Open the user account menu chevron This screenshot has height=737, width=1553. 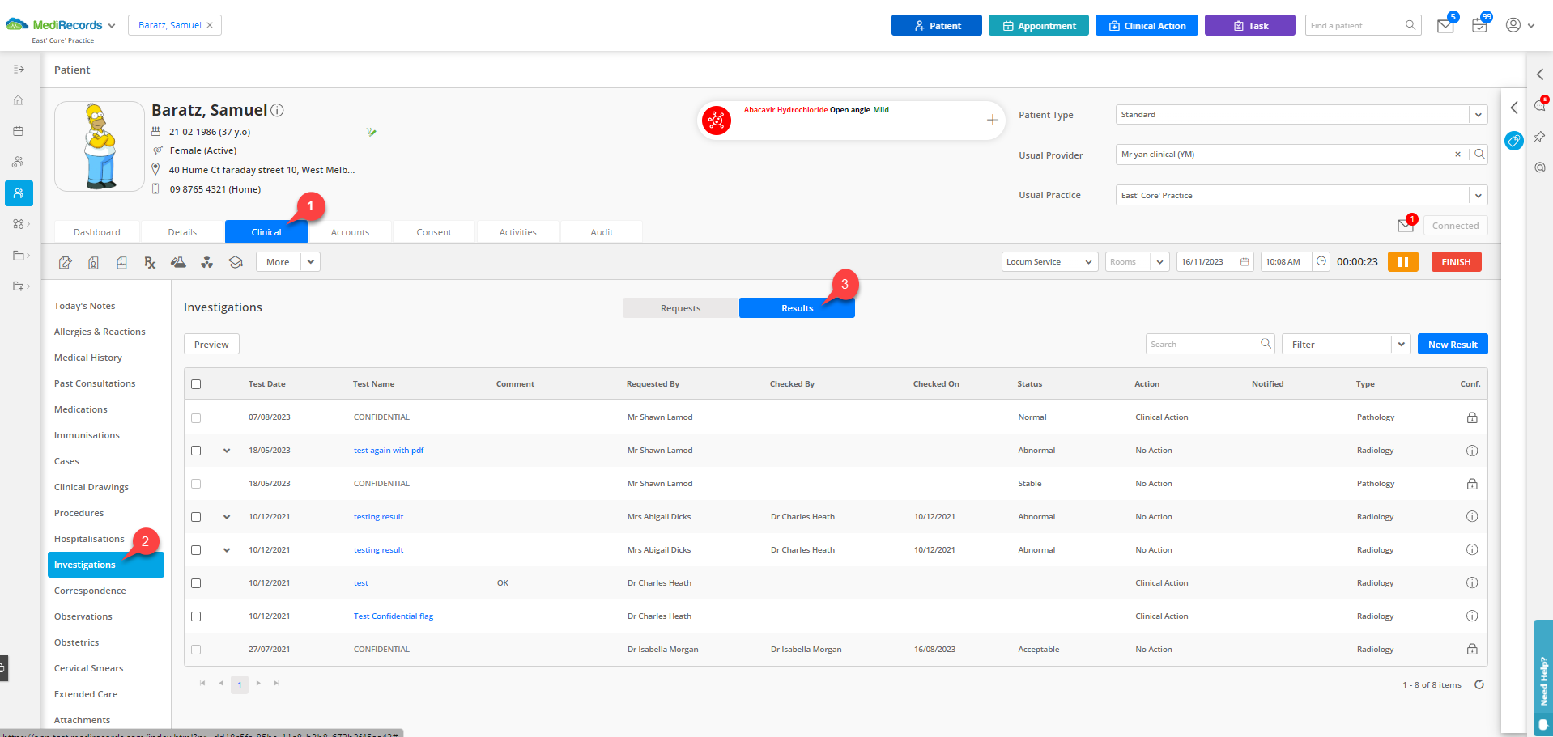(x=1531, y=26)
